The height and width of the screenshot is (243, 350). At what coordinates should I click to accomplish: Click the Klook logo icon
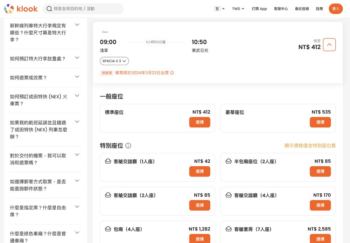coord(9,9)
